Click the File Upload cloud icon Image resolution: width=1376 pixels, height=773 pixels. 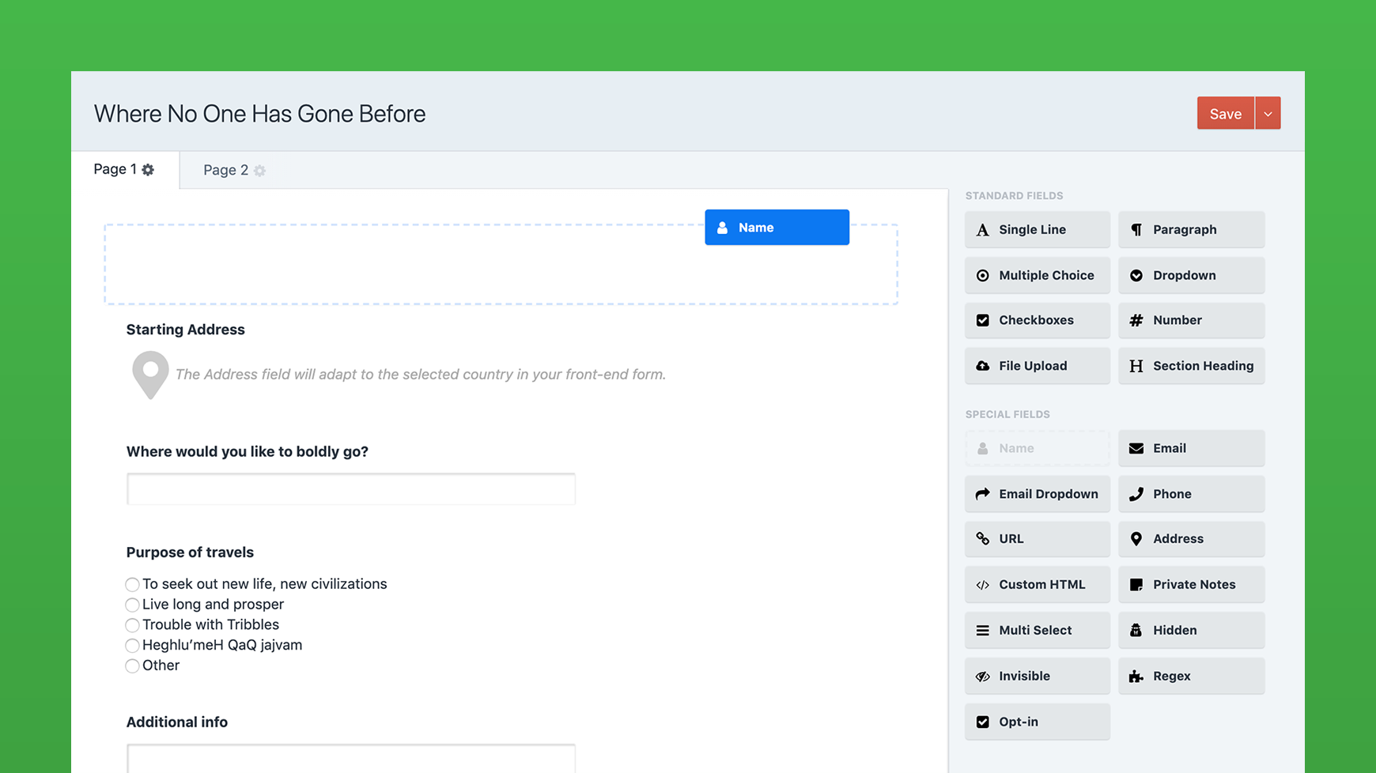pyautogui.click(x=982, y=366)
